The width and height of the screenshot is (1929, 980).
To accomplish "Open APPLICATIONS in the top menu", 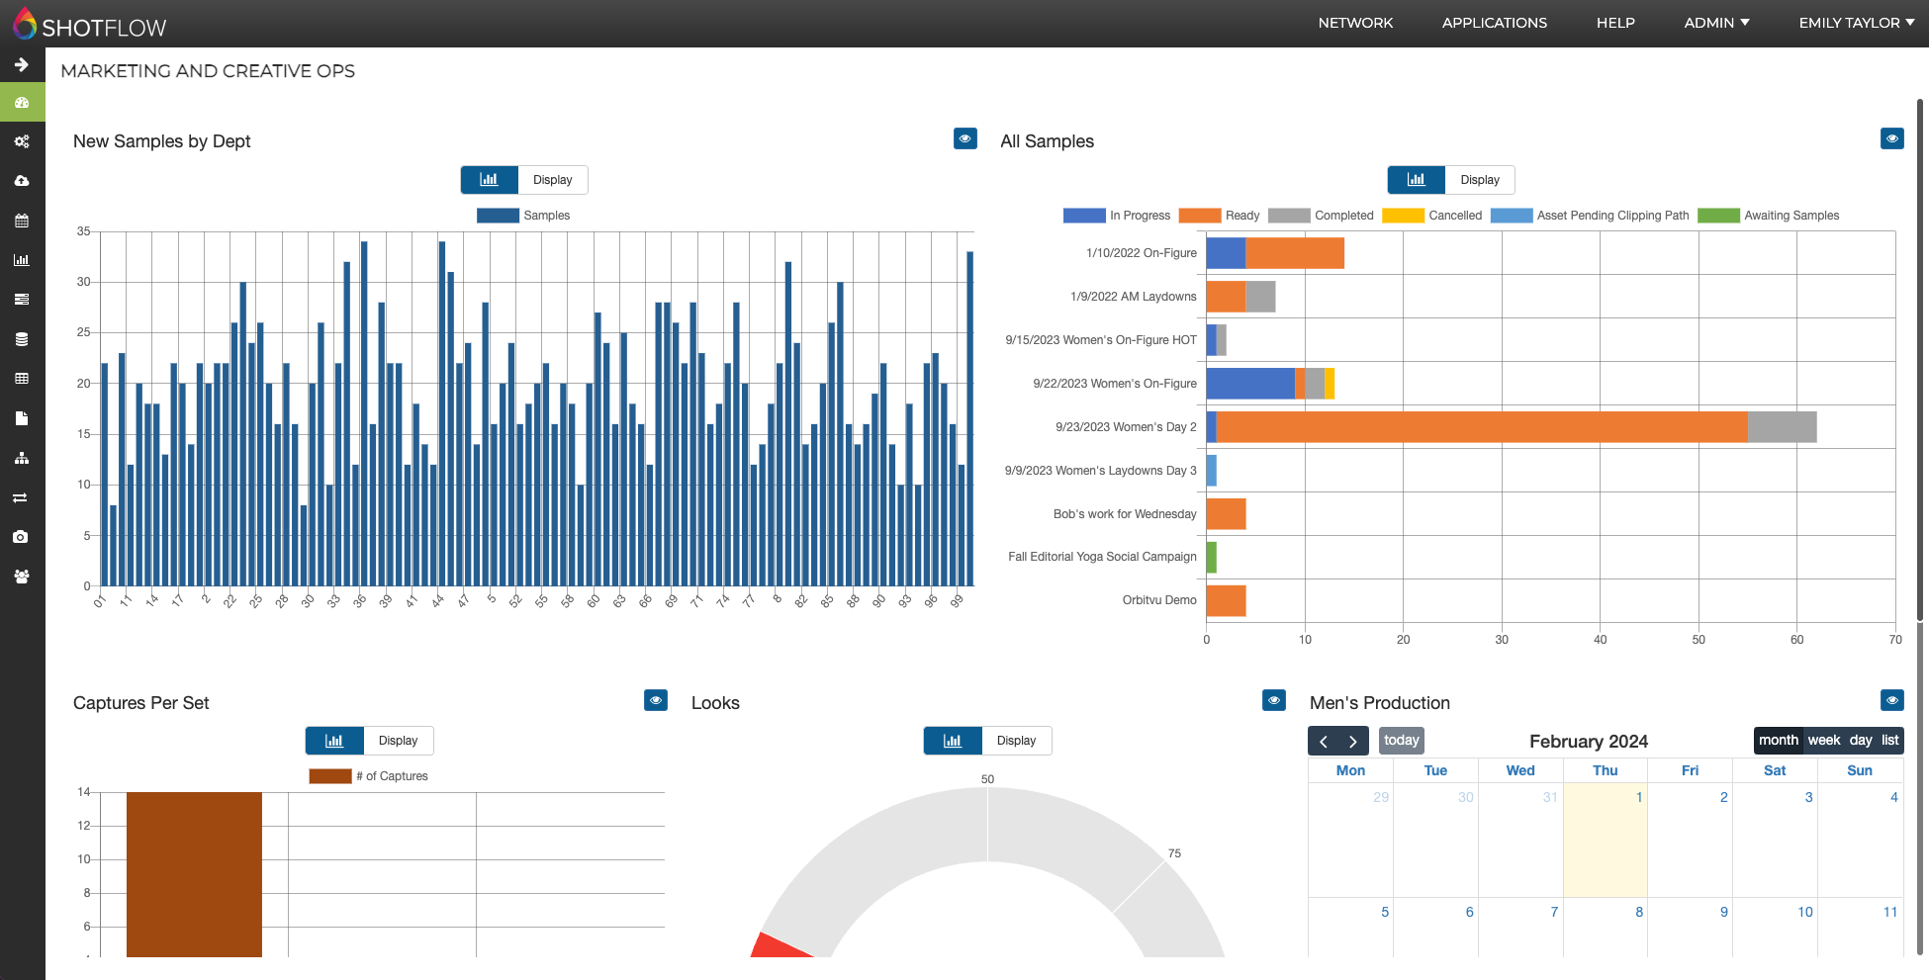I will 1494,23.
